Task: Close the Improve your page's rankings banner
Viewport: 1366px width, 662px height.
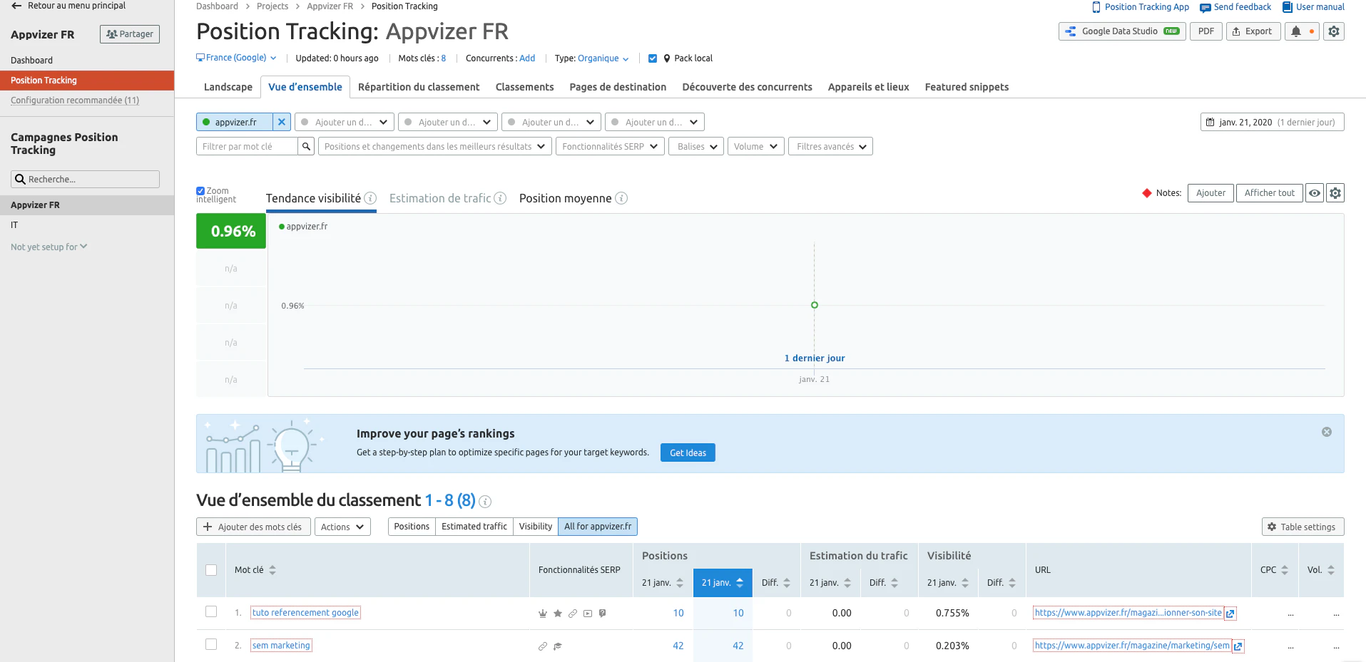Action: pos(1327,432)
